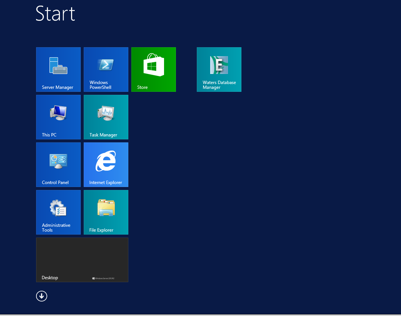The image size is (401, 316).
Task: Click the 'Internet Explorer' tile caption
Action: (x=106, y=183)
